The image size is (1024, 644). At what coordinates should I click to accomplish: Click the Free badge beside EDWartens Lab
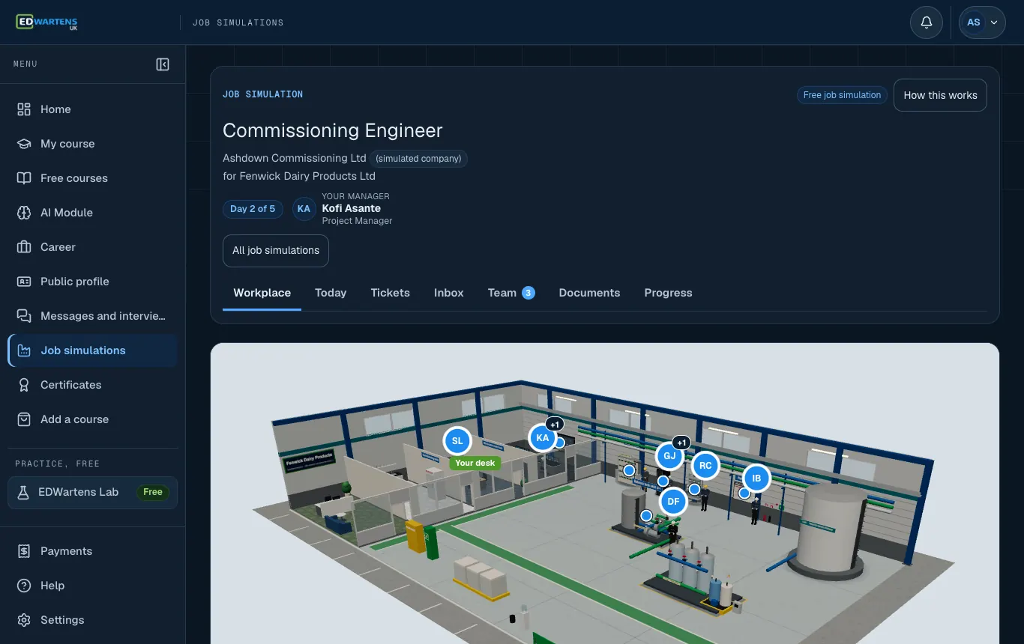coord(153,492)
